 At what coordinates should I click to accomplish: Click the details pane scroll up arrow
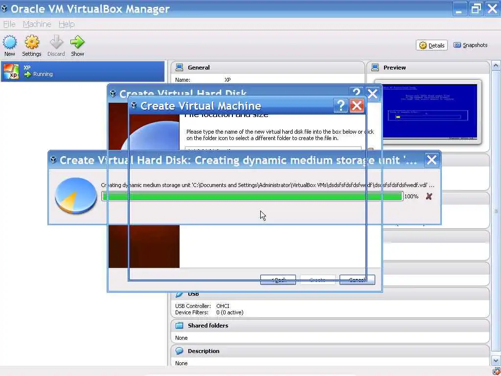[496, 66]
